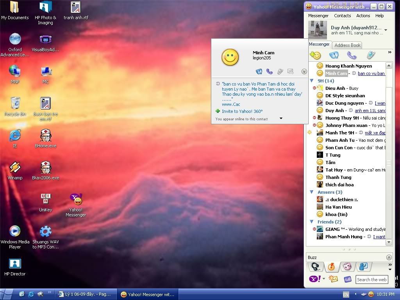
Task: Open the pink dice games tab
Action: pos(347,267)
